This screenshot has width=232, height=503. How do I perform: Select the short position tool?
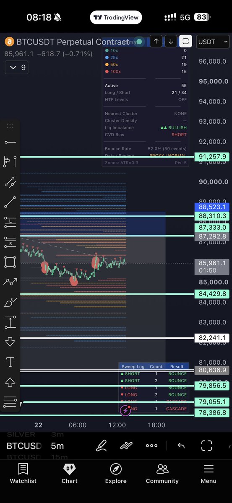click(10, 242)
